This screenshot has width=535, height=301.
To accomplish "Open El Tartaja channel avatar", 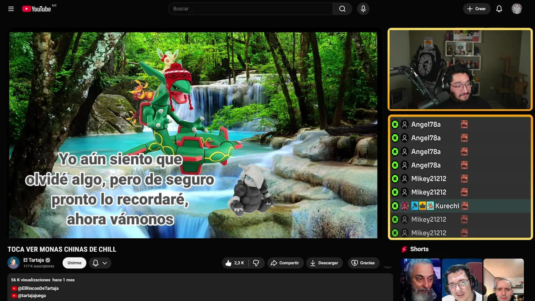I will (x=14, y=263).
